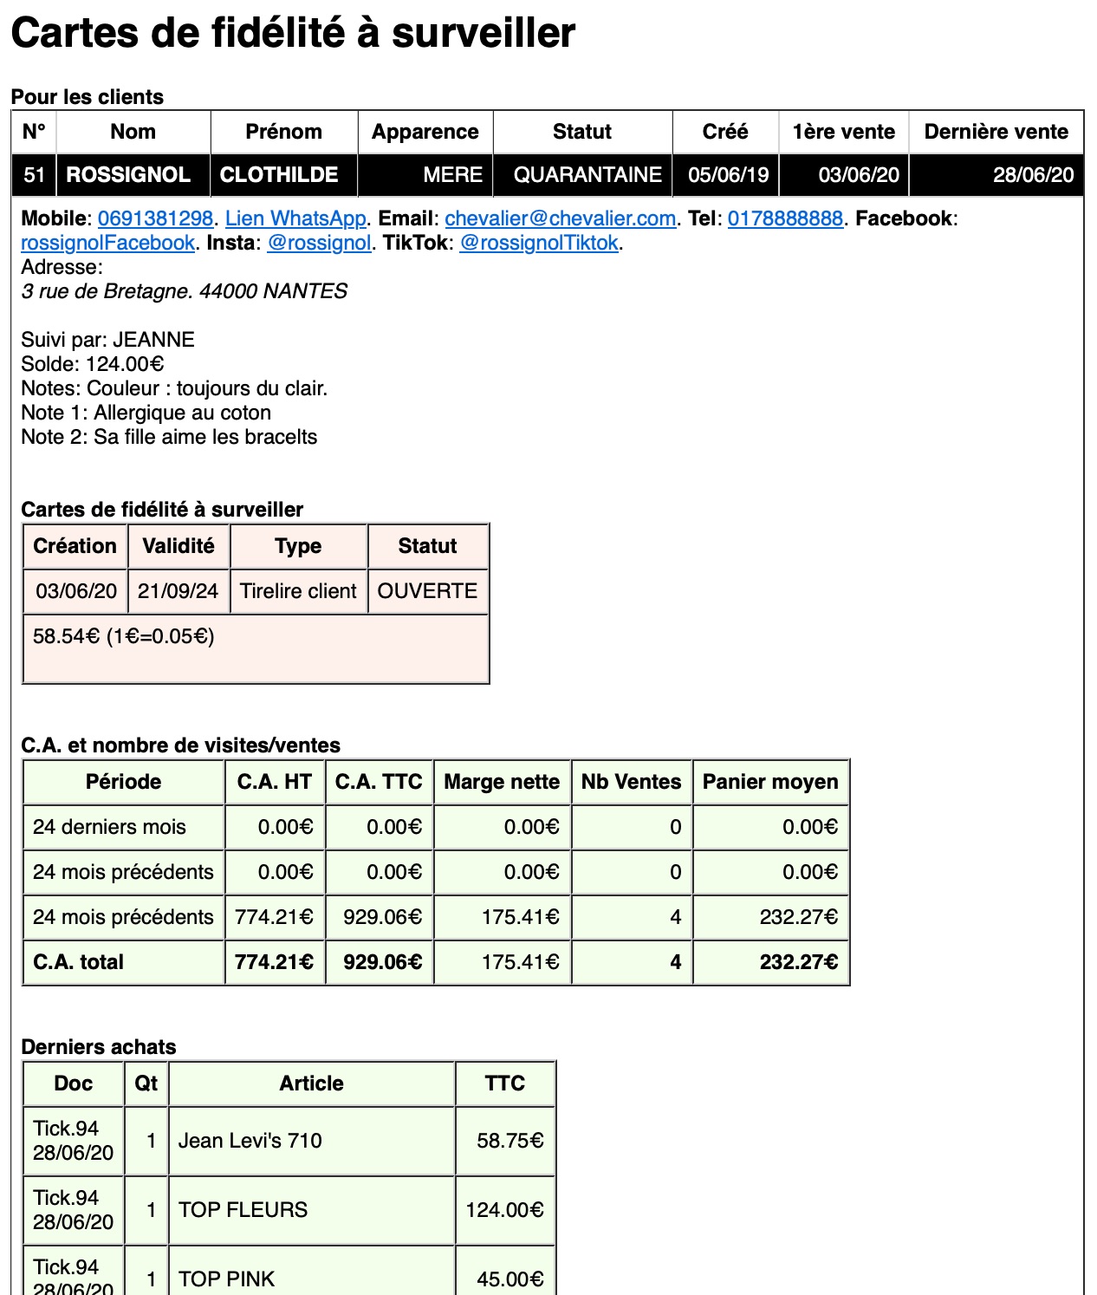Viewport: 1097px width, 1295px height.
Task: Click the Dernière vente column header
Action: pyautogui.click(x=996, y=132)
